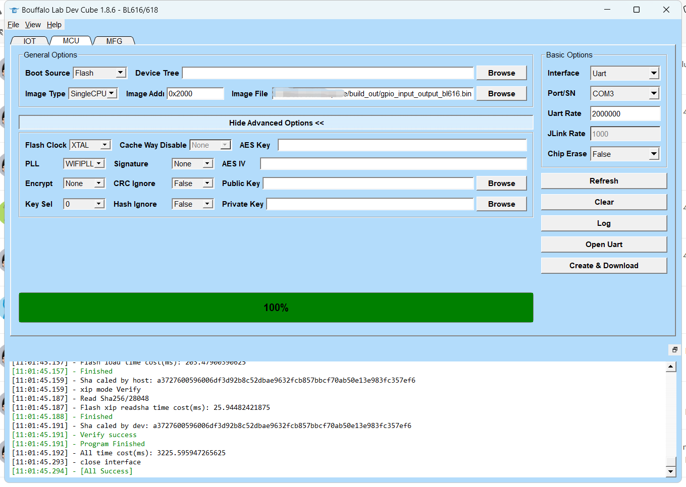Screen dimensions: 686x487
Task: Open the Chip Erase dropdown
Action: pos(625,154)
